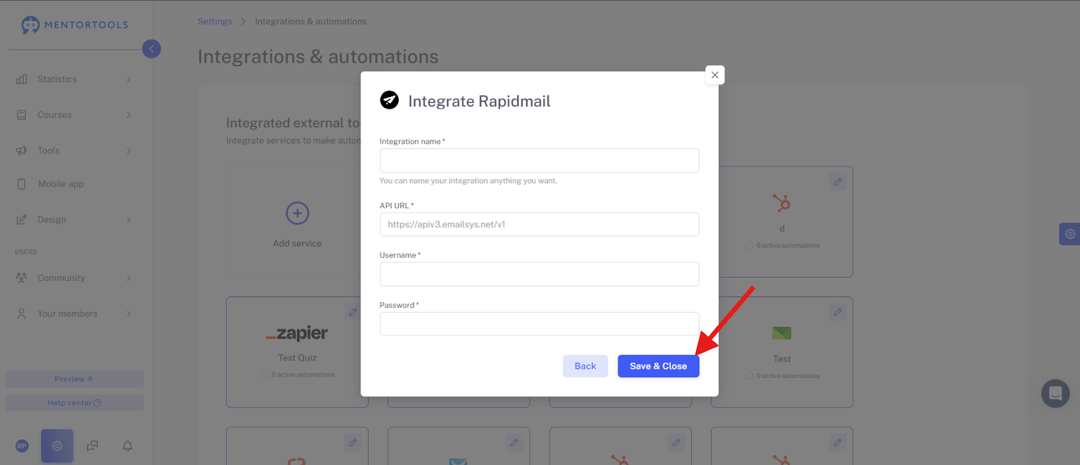This screenshot has height=465, width=1080.
Task: Click the plus icon to add service
Action: click(x=298, y=213)
